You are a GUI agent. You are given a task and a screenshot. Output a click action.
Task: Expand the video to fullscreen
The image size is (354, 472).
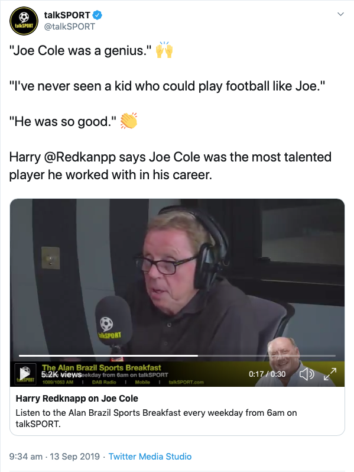click(x=330, y=374)
